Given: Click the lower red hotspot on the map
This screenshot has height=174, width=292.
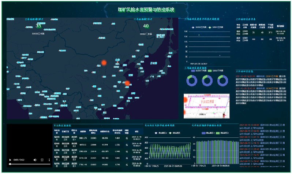Looking at the screenshot, I should tap(127, 83).
